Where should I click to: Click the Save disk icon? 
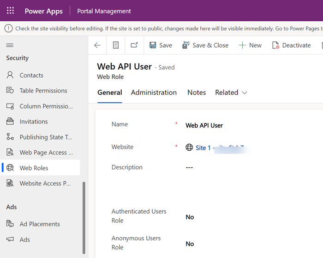[x=153, y=45]
